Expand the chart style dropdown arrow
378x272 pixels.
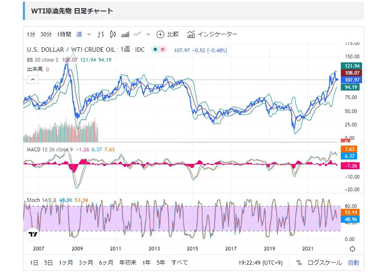[x=148, y=34]
